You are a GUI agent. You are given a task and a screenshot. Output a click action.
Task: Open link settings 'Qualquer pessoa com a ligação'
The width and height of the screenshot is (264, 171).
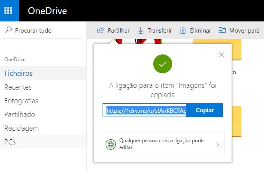163,144
